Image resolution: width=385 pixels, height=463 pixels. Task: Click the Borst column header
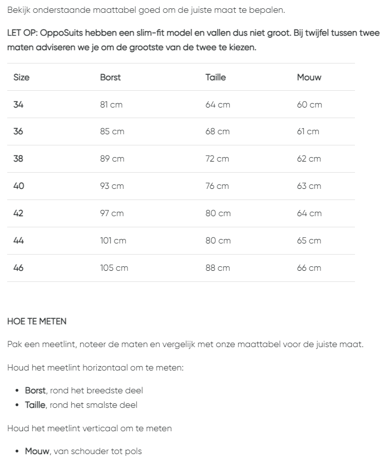(x=110, y=77)
